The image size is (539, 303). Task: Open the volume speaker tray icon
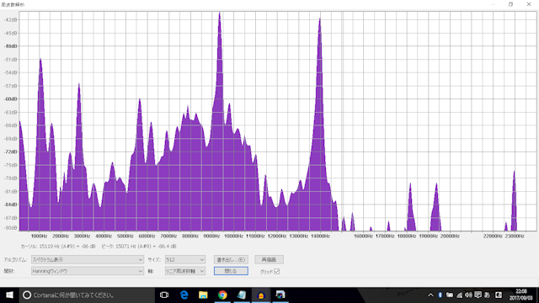[468, 295]
